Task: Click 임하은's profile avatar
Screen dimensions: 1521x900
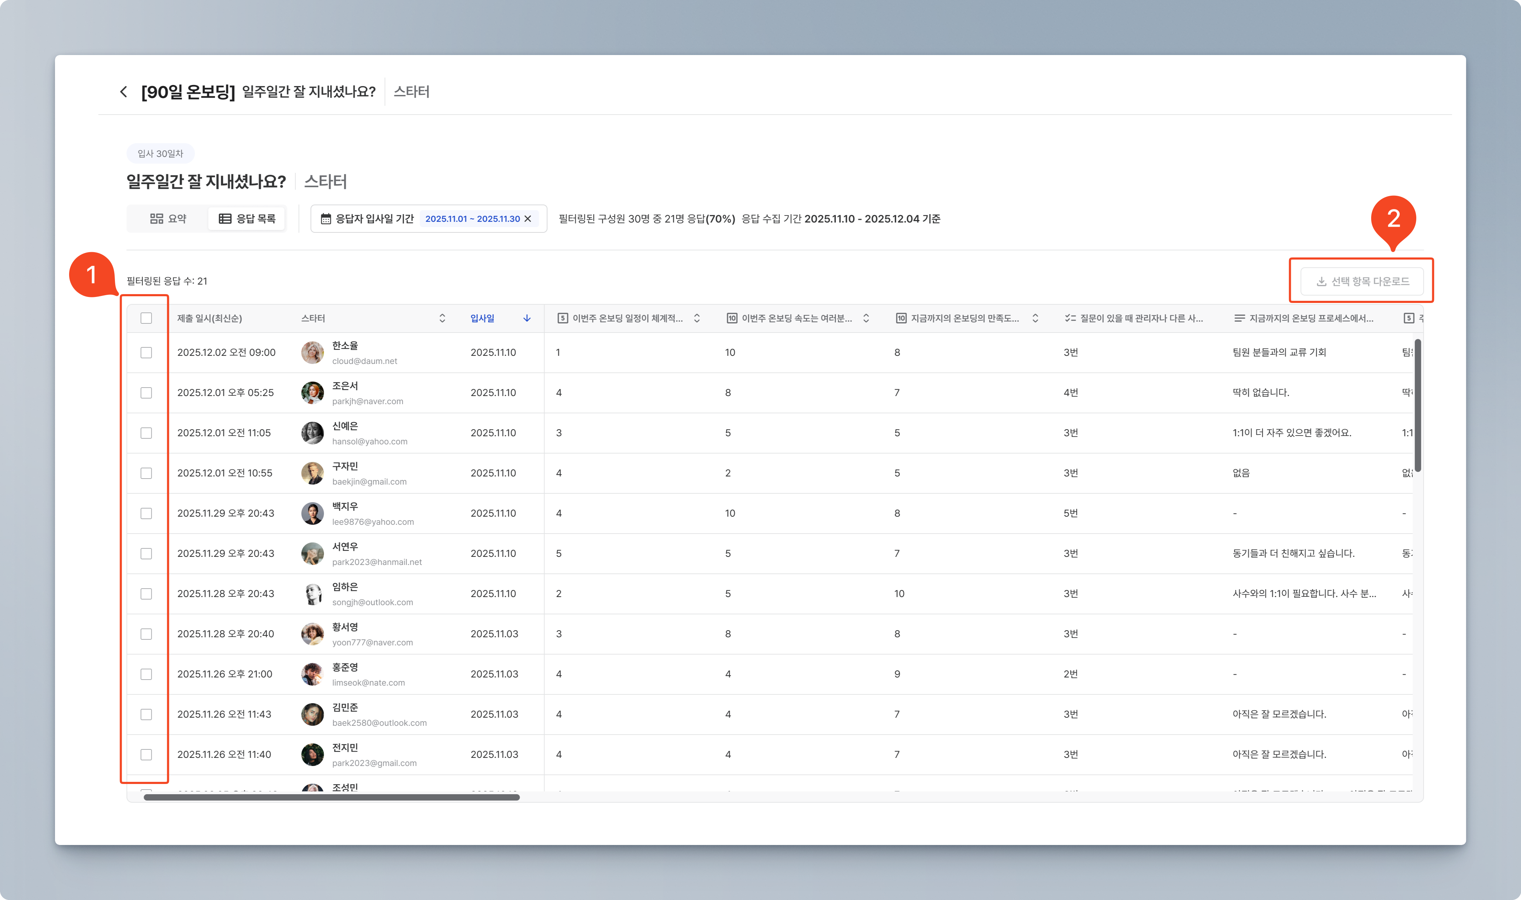Action: point(312,594)
